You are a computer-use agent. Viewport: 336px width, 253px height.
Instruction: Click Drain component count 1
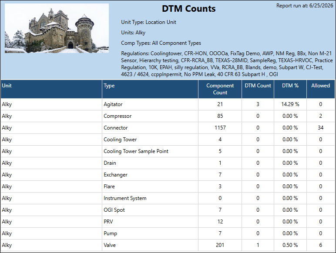pyautogui.click(x=220, y=163)
